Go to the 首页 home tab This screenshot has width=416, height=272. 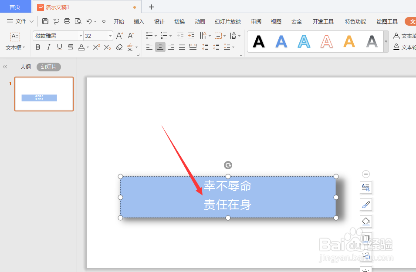15,7
